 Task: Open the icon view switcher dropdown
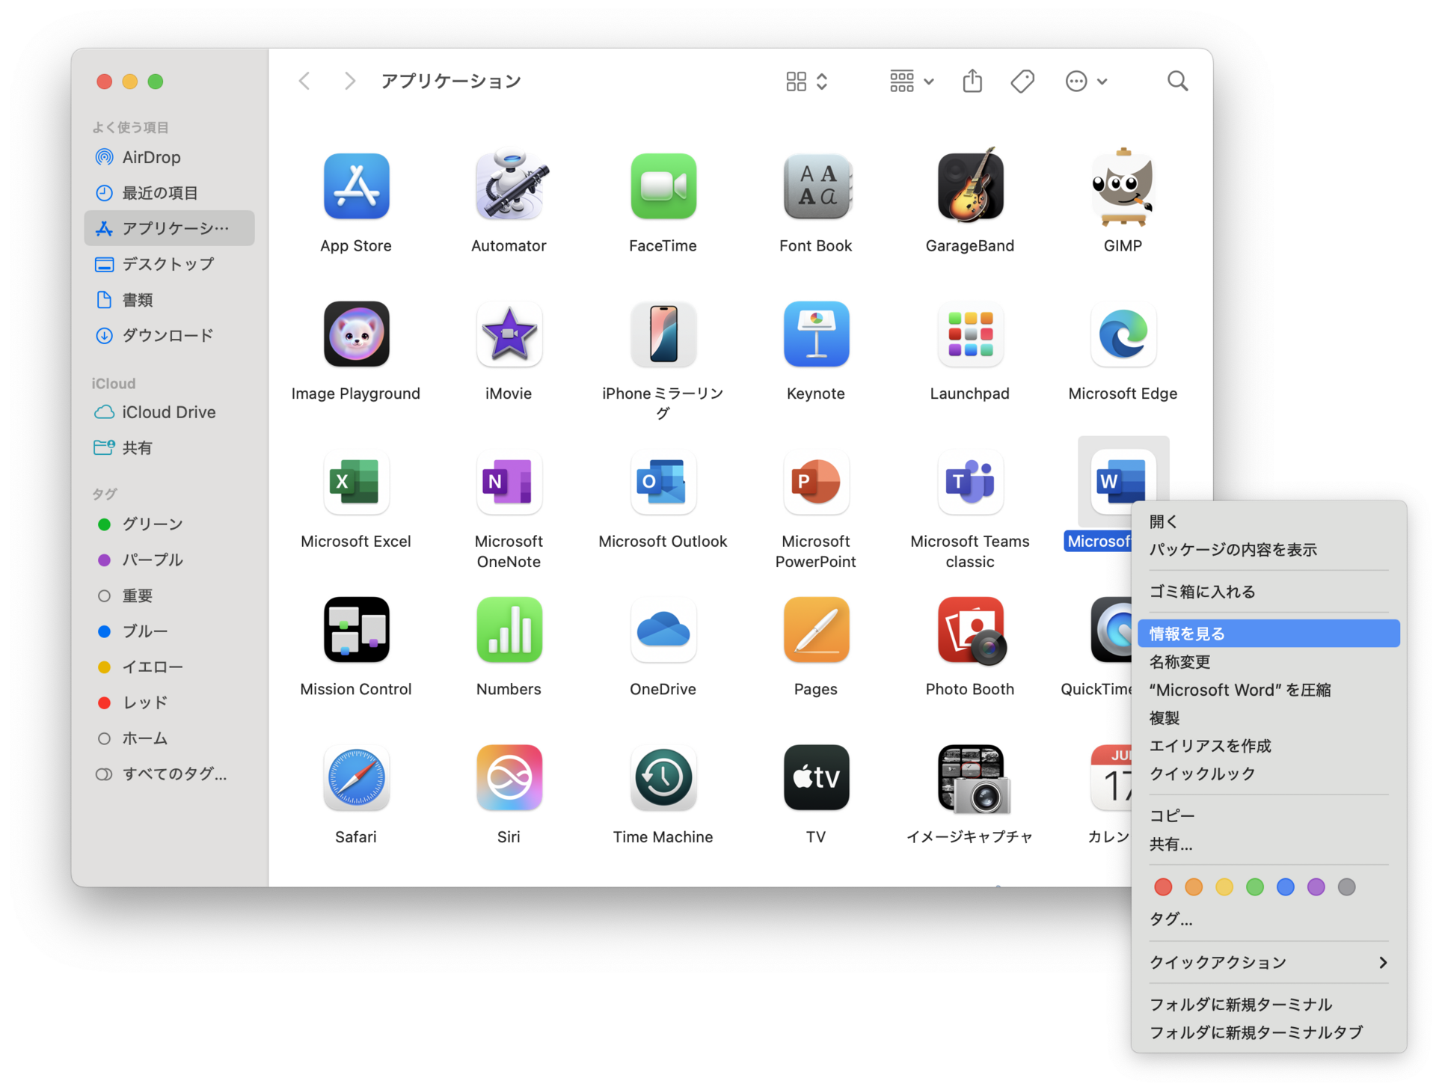tap(806, 81)
